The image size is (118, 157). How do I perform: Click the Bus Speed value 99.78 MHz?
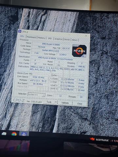[x=38, y=84]
